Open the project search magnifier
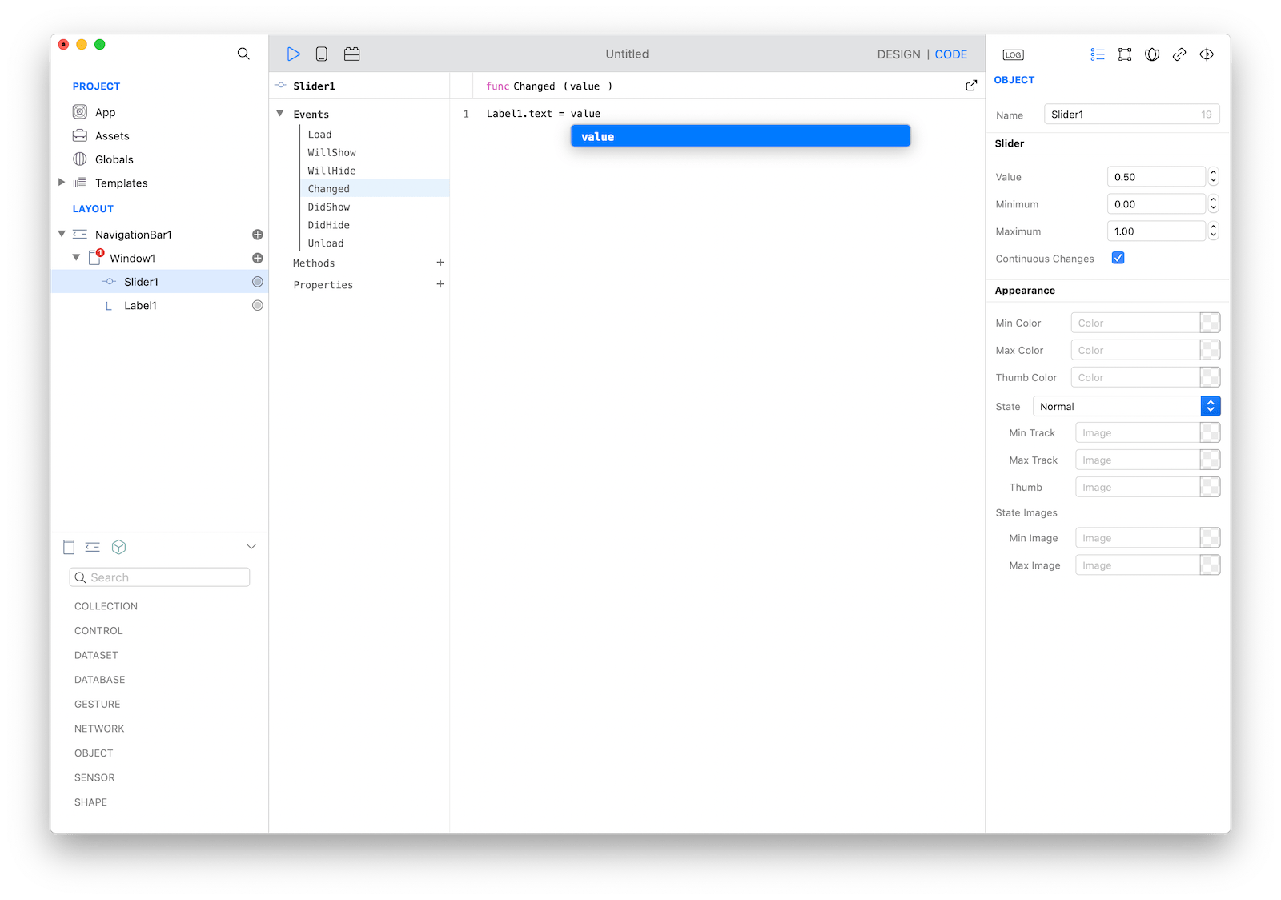 click(x=243, y=54)
